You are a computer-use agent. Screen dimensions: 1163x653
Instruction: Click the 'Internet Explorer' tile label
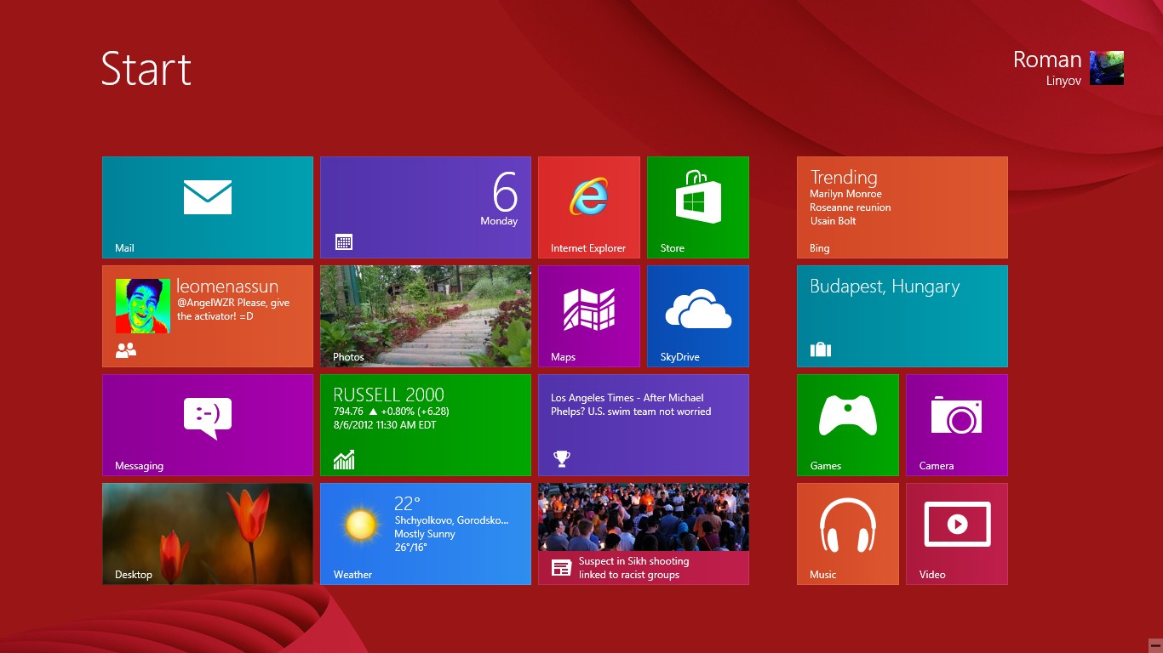(x=588, y=248)
